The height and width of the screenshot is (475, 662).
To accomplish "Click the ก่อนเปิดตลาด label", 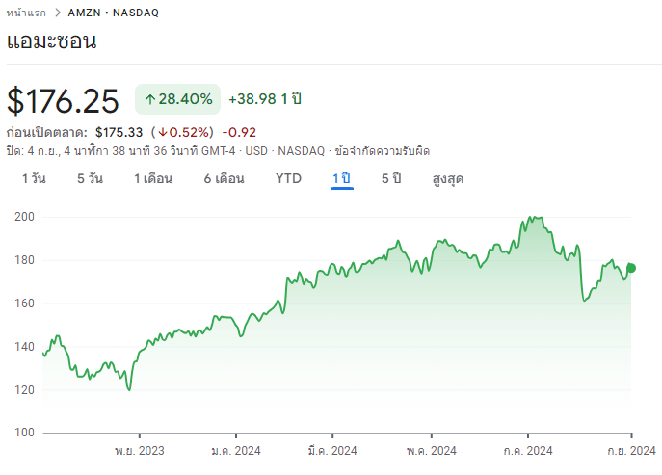I will 47,132.
